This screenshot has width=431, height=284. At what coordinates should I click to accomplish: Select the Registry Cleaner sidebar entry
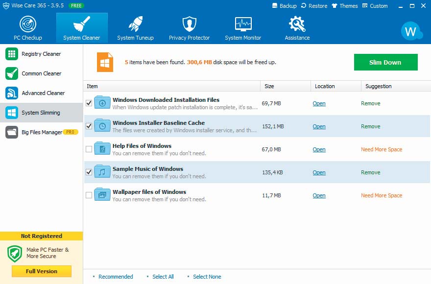[x=41, y=54]
